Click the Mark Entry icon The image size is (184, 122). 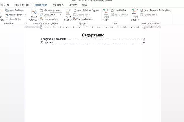(106, 12)
